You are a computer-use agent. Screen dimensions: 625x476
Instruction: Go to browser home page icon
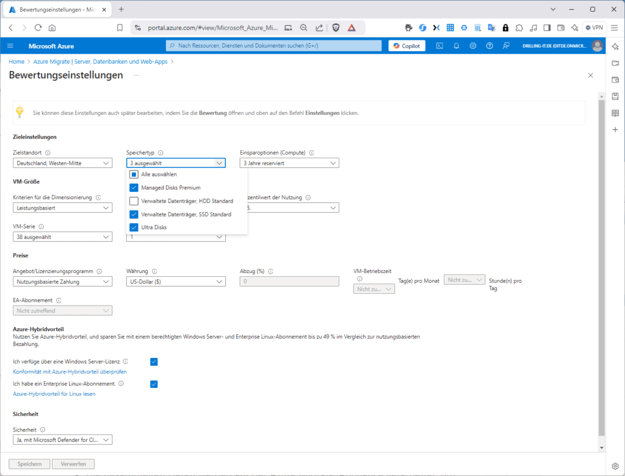click(x=52, y=27)
